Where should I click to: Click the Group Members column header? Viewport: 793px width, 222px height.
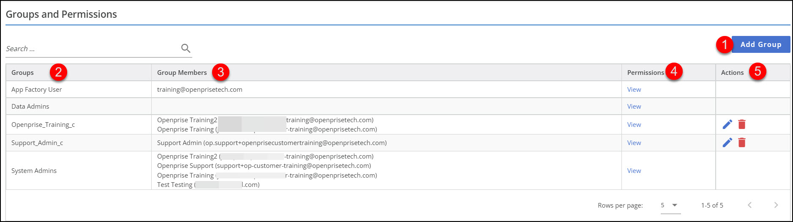[182, 73]
